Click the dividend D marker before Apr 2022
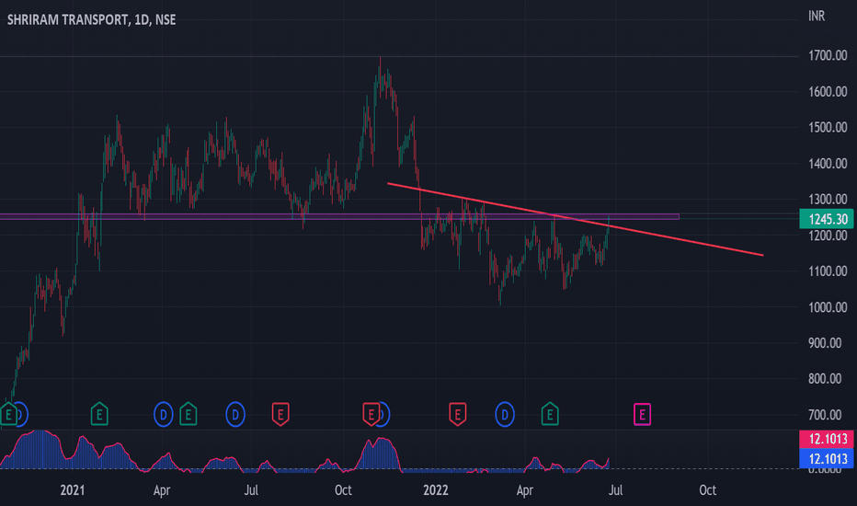Image resolution: width=857 pixels, height=506 pixels. 505,415
